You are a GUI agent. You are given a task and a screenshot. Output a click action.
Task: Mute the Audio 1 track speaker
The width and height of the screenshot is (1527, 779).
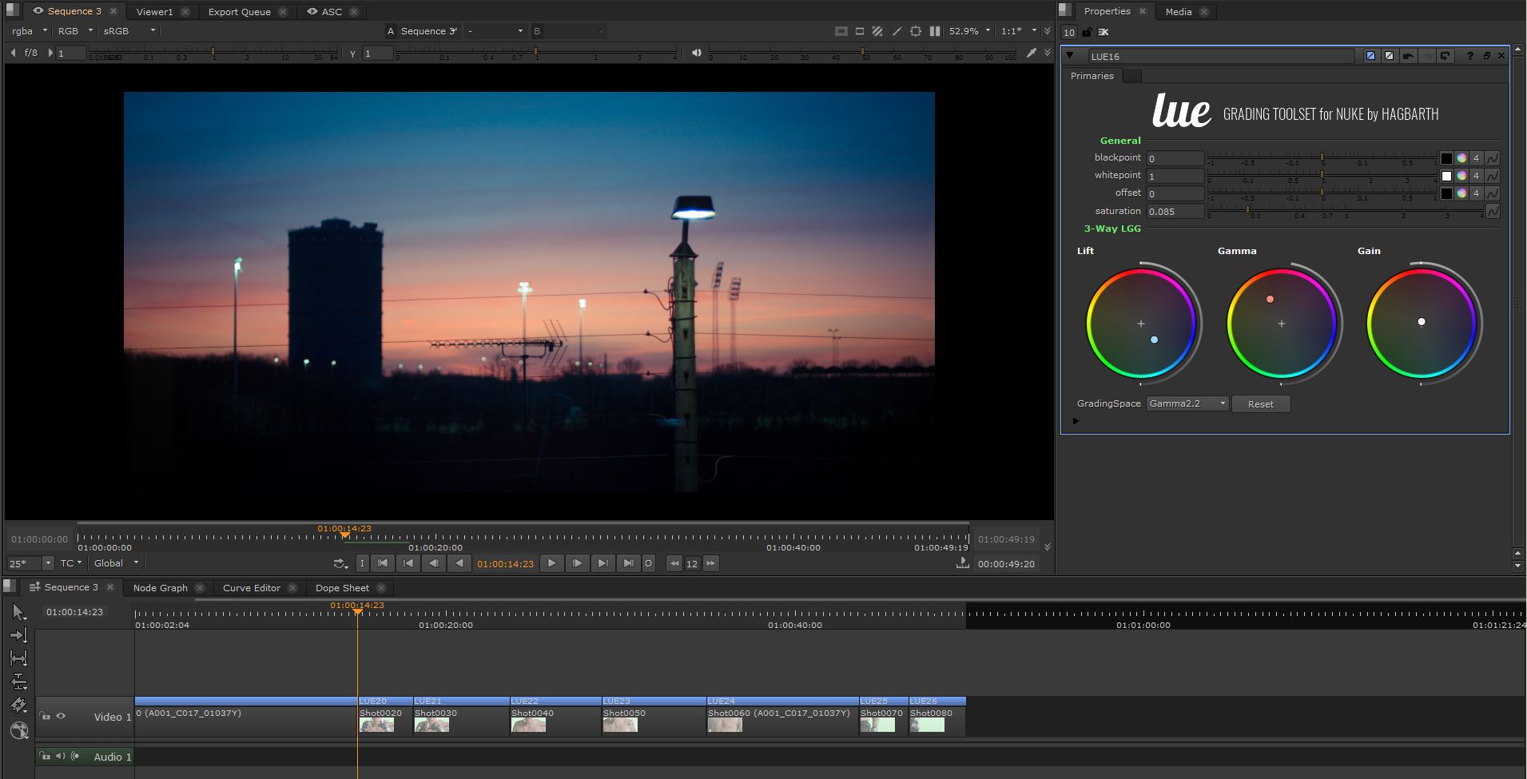coord(60,756)
